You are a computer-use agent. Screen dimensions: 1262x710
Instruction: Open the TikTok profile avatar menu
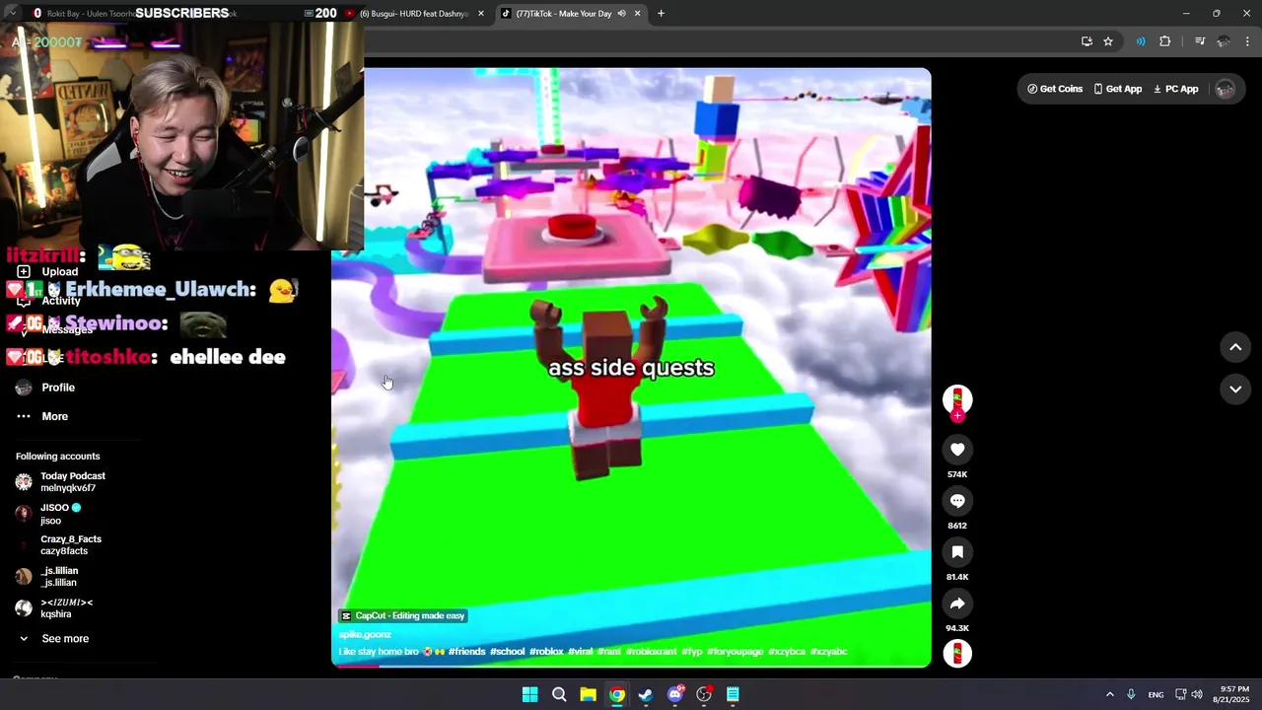pos(1226,89)
